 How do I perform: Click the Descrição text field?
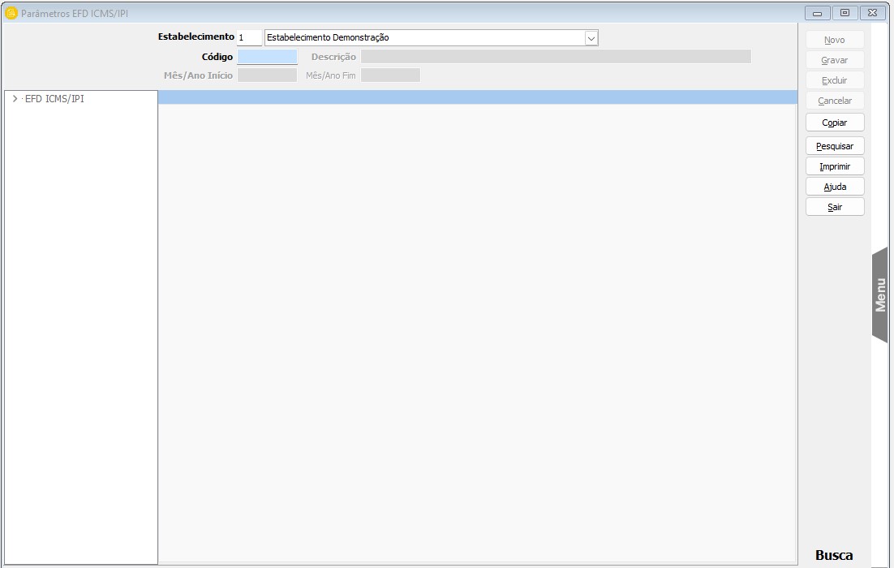(555, 57)
